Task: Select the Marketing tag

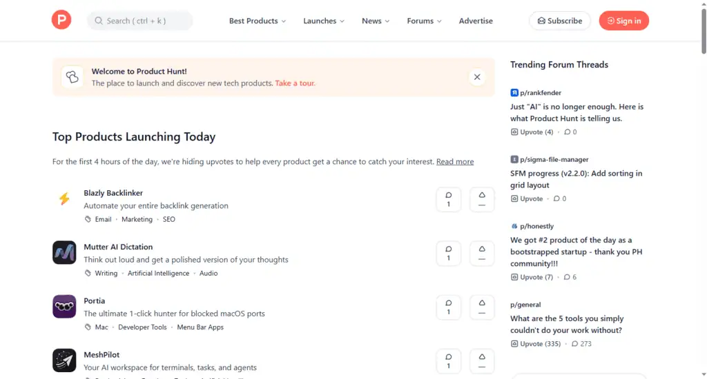Action: [137, 219]
